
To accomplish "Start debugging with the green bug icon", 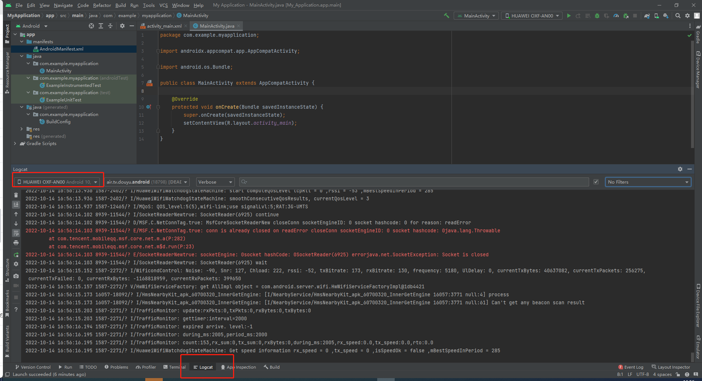I will (x=597, y=16).
